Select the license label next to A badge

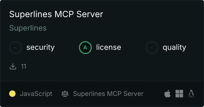[109, 47]
